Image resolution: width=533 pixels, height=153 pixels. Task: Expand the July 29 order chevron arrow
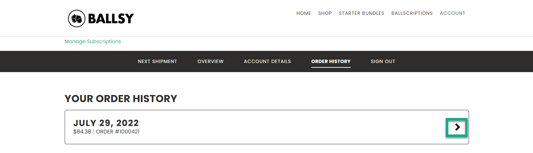coord(457,127)
